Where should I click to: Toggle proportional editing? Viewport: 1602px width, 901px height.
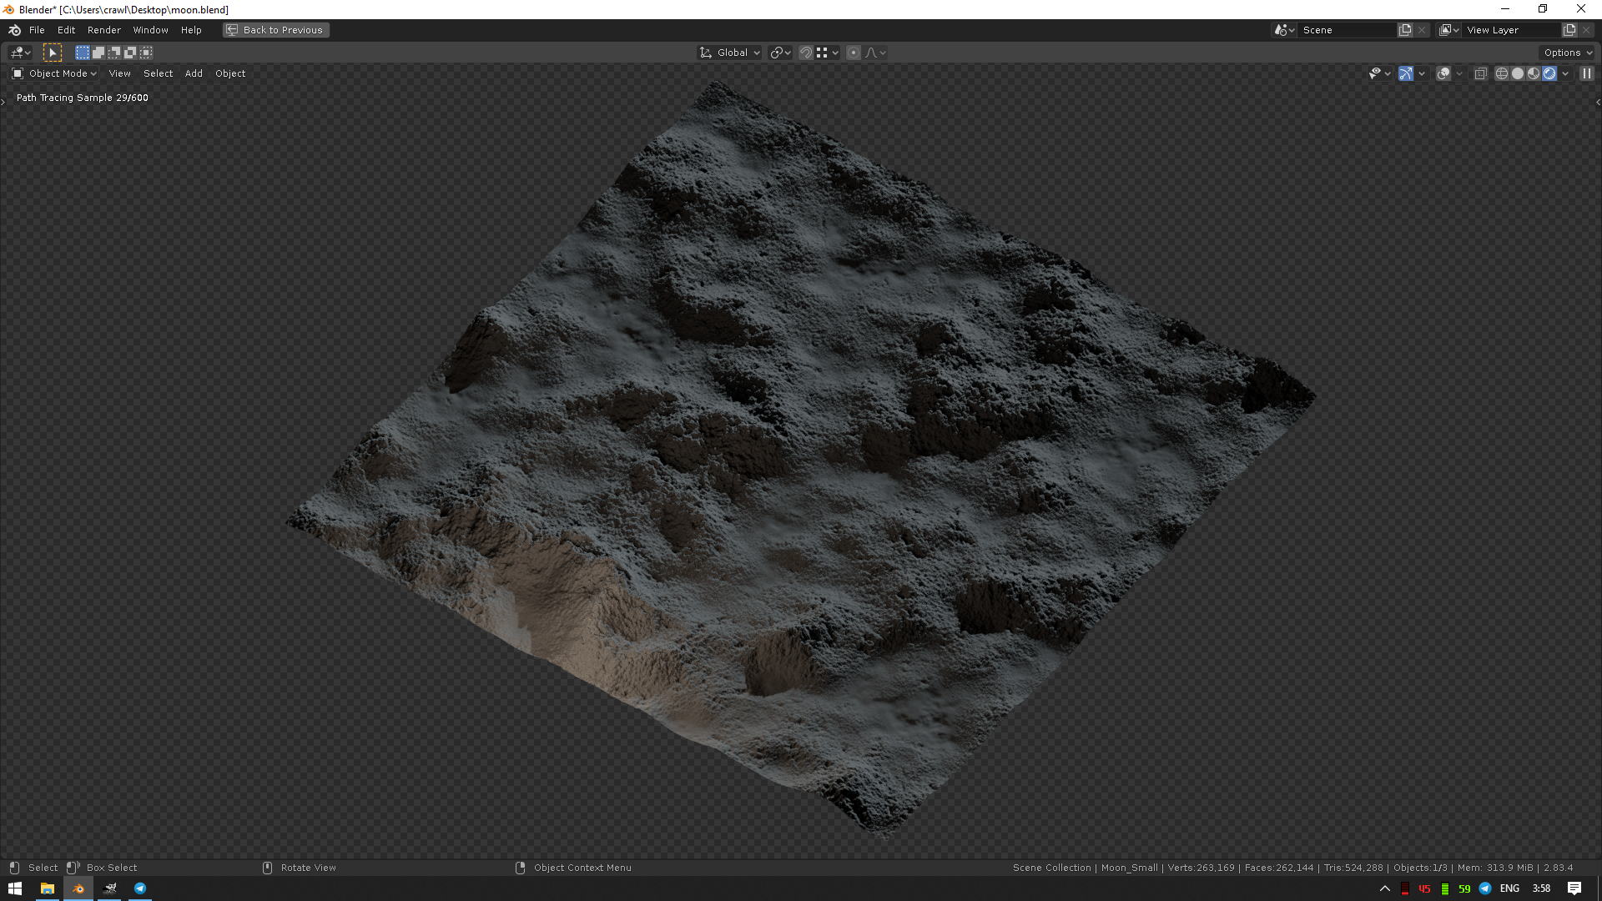coord(854,53)
